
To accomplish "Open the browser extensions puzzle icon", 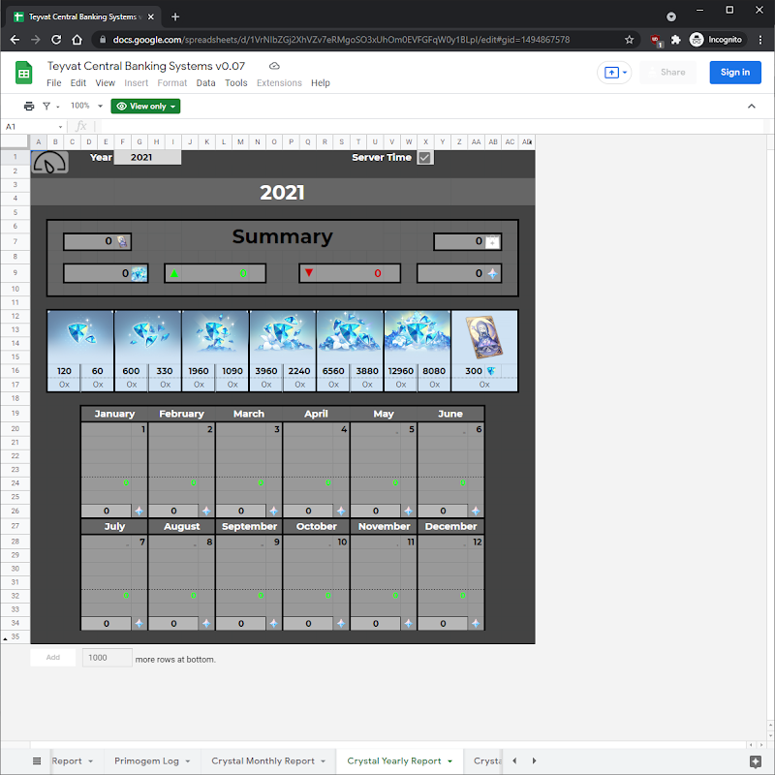I will pyautogui.click(x=675, y=40).
